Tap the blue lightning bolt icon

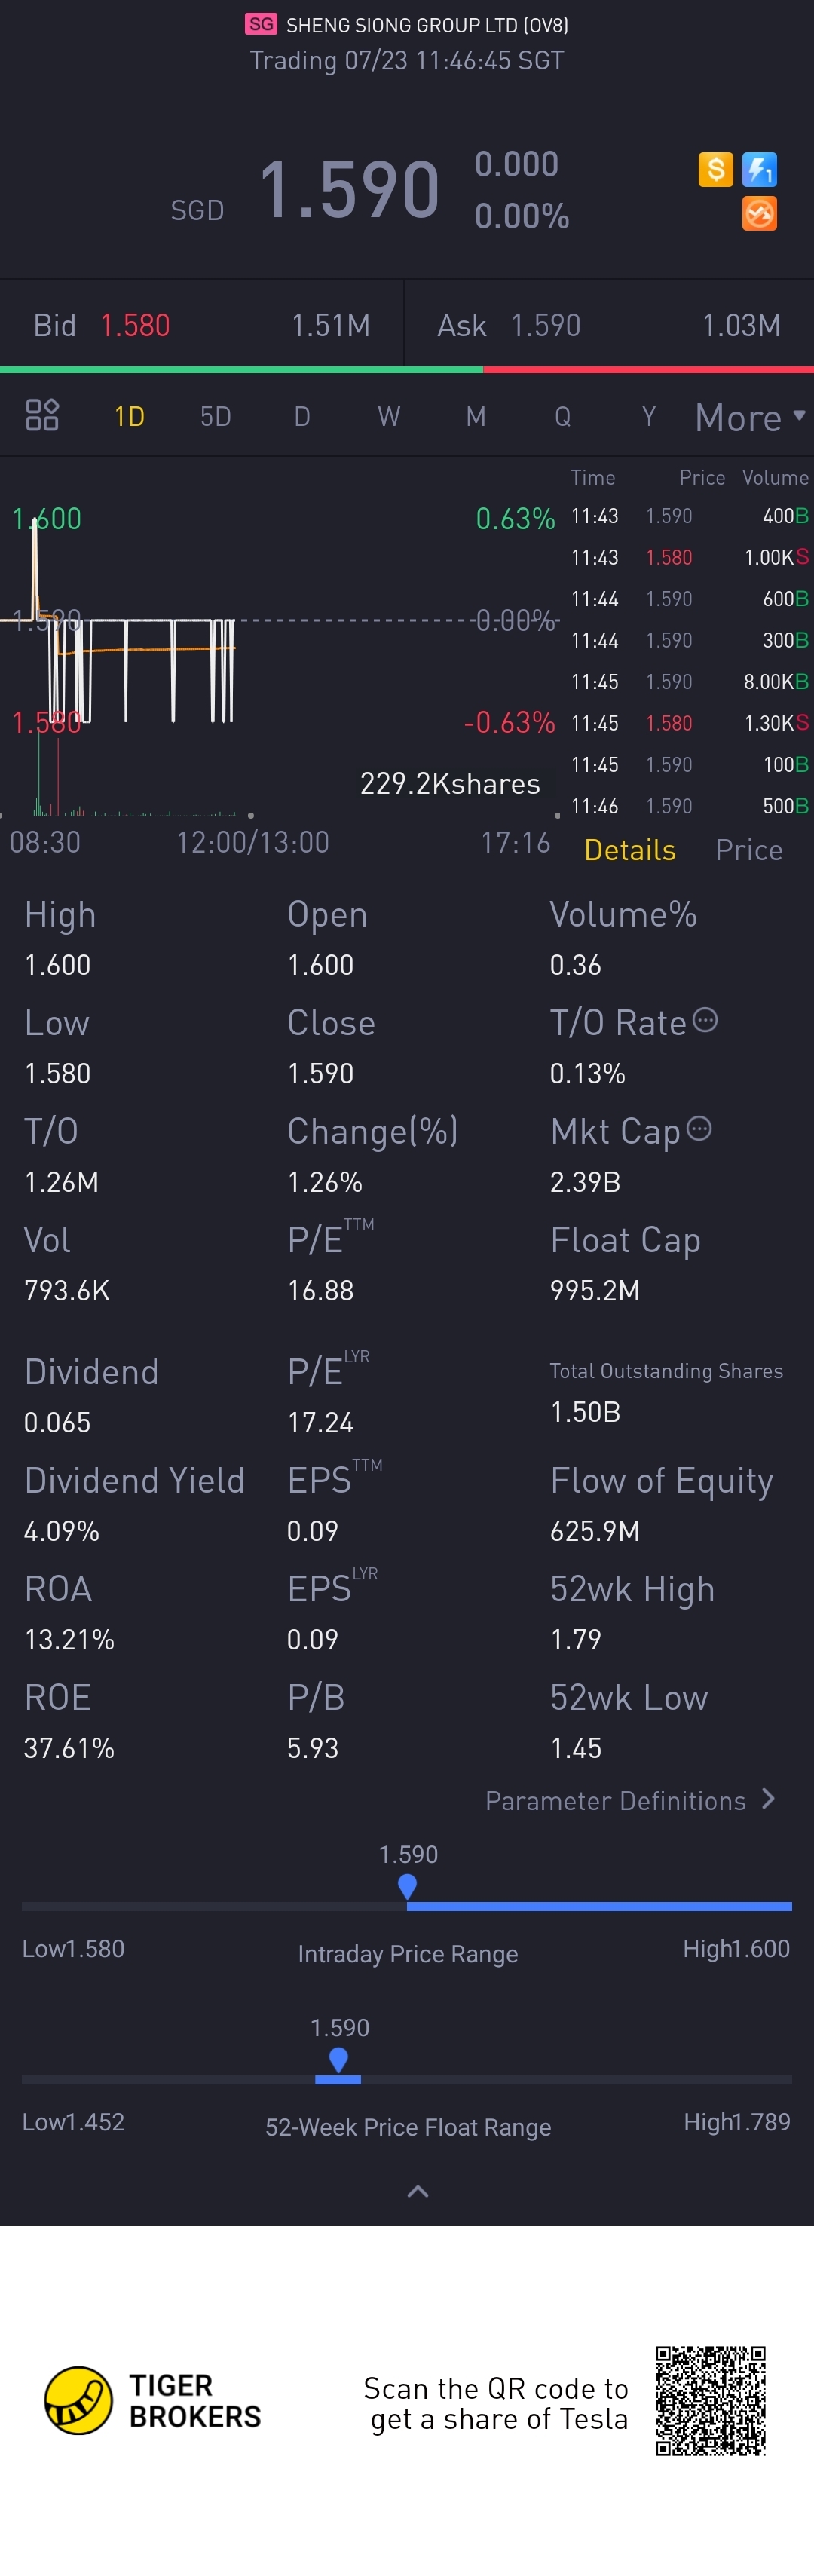pyautogui.click(x=759, y=169)
